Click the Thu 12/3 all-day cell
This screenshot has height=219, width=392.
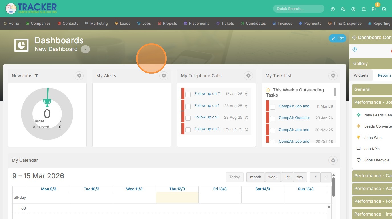[177, 197]
